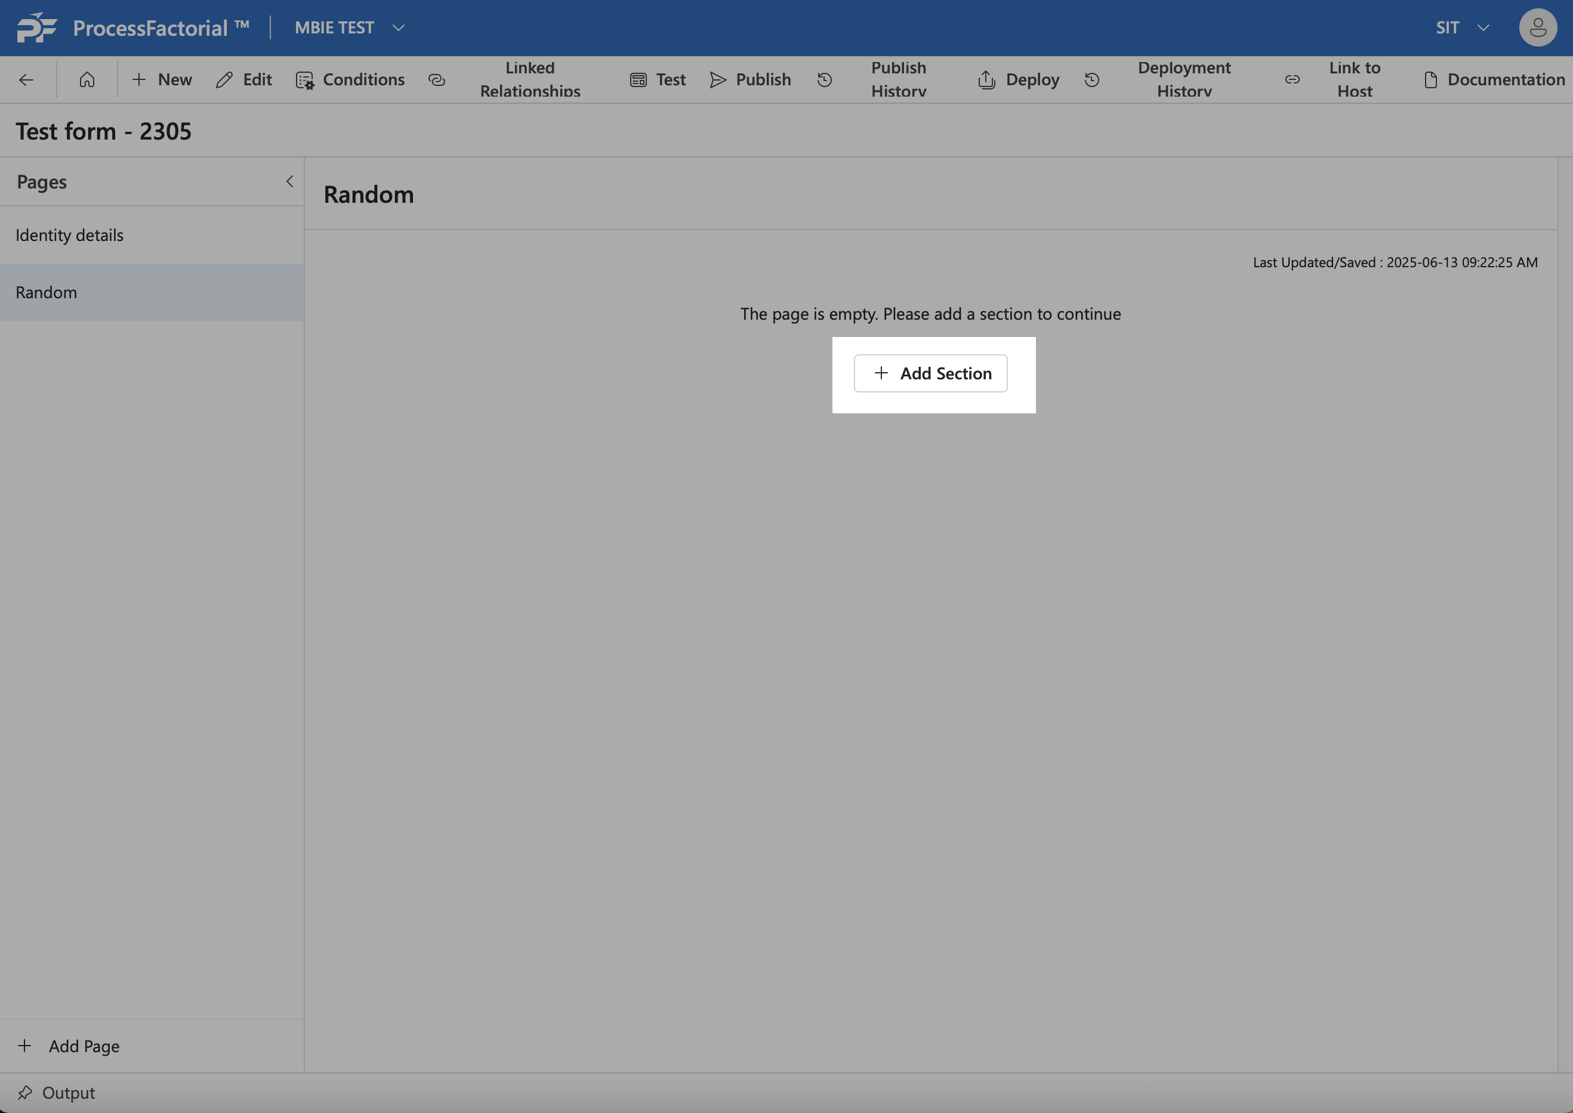1573x1113 pixels.
Task: Click the ProcessFactorial logo icon
Action: 37,27
